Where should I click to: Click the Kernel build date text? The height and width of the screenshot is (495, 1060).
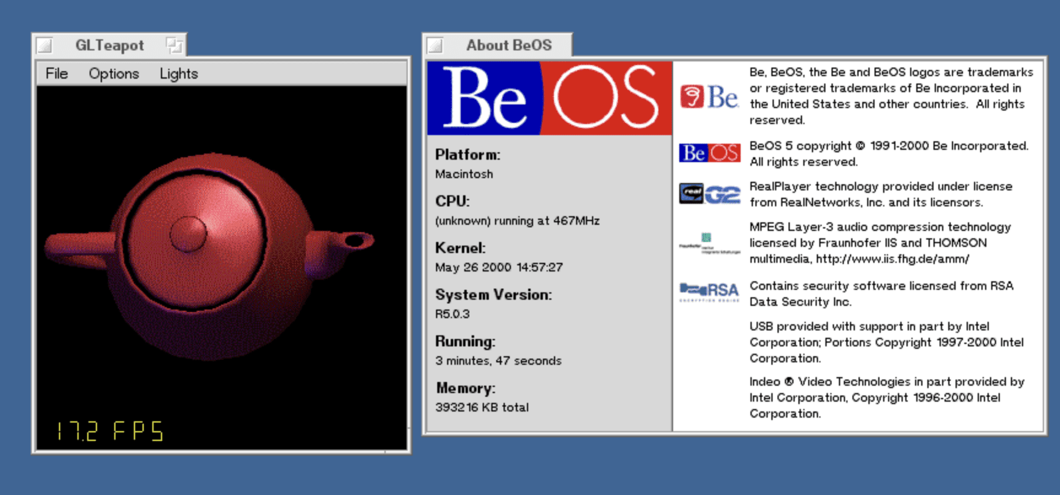[499, 267]
